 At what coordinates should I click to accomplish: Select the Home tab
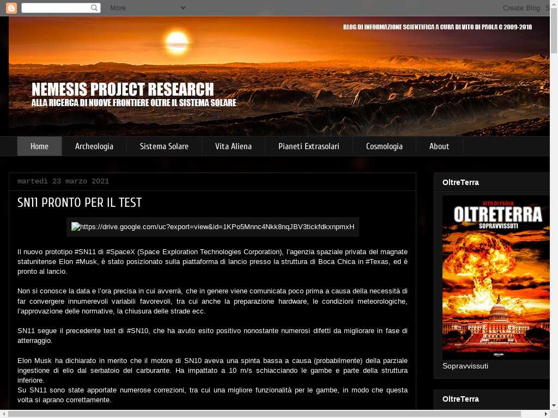coord(39,146)
